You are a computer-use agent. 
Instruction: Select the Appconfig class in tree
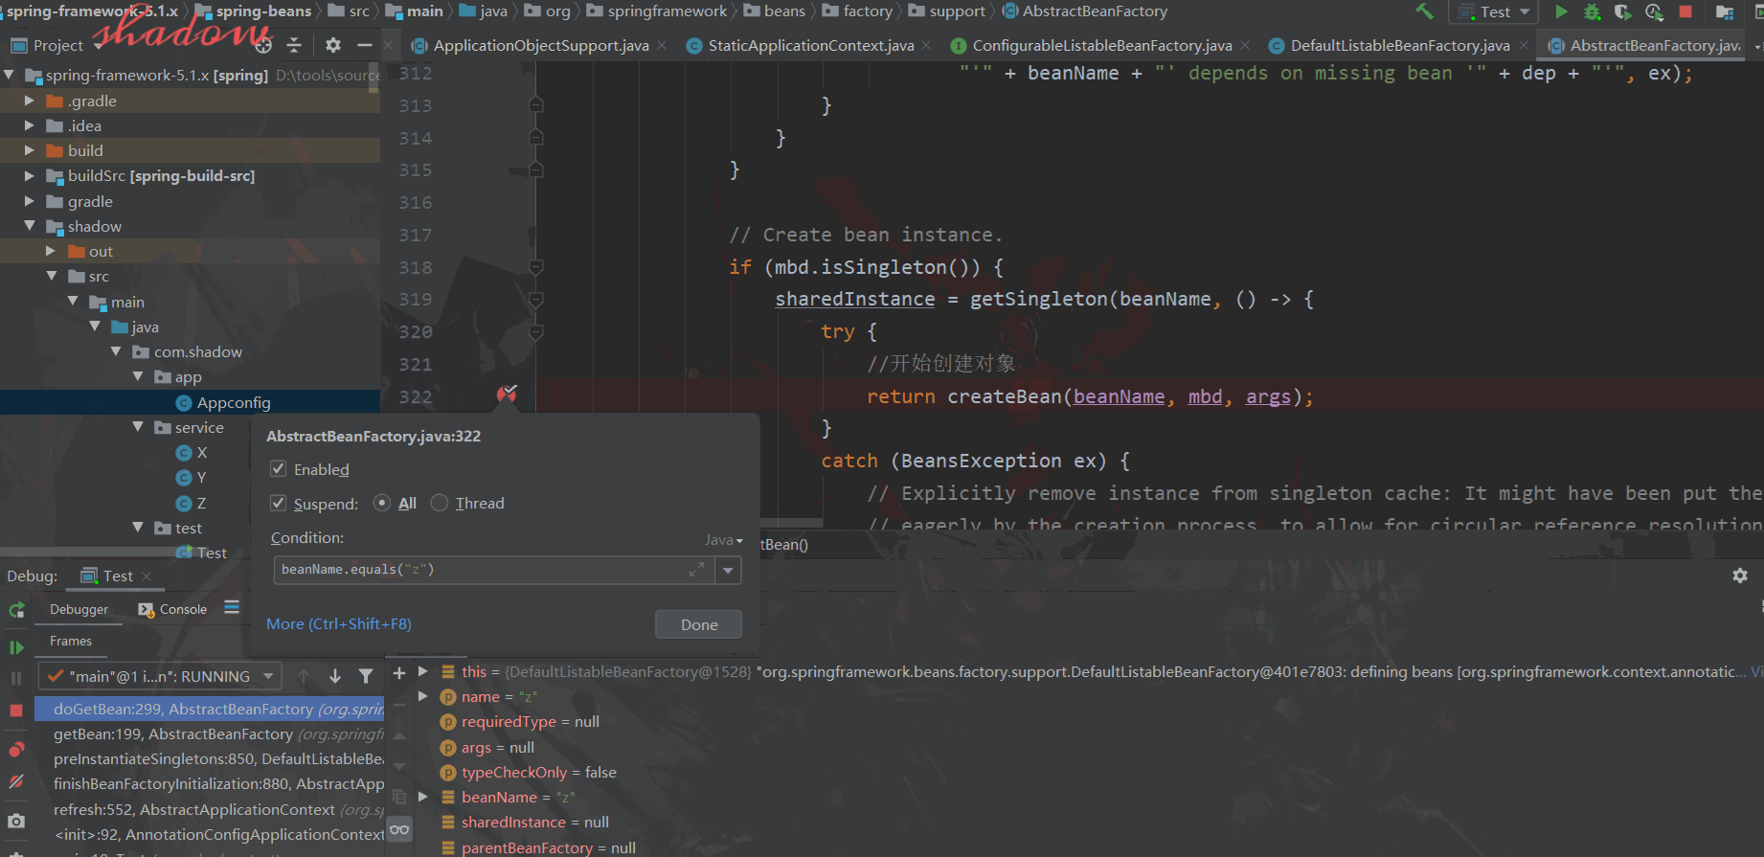[x=234, y=402]
